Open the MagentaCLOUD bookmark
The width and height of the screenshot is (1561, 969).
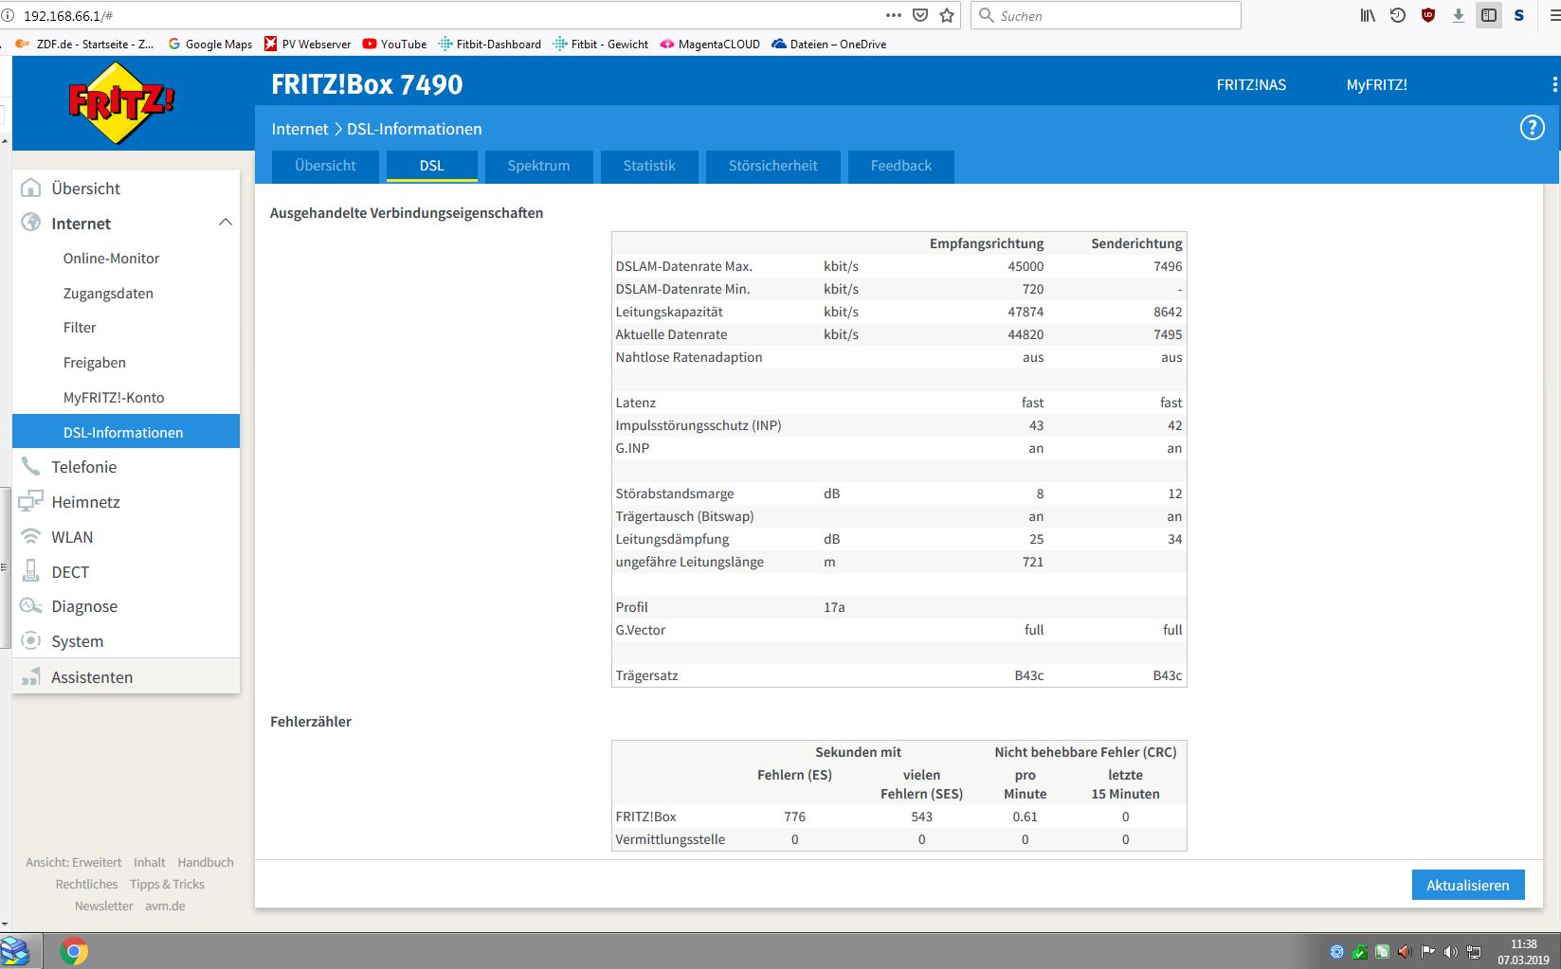tap(710, 44)
